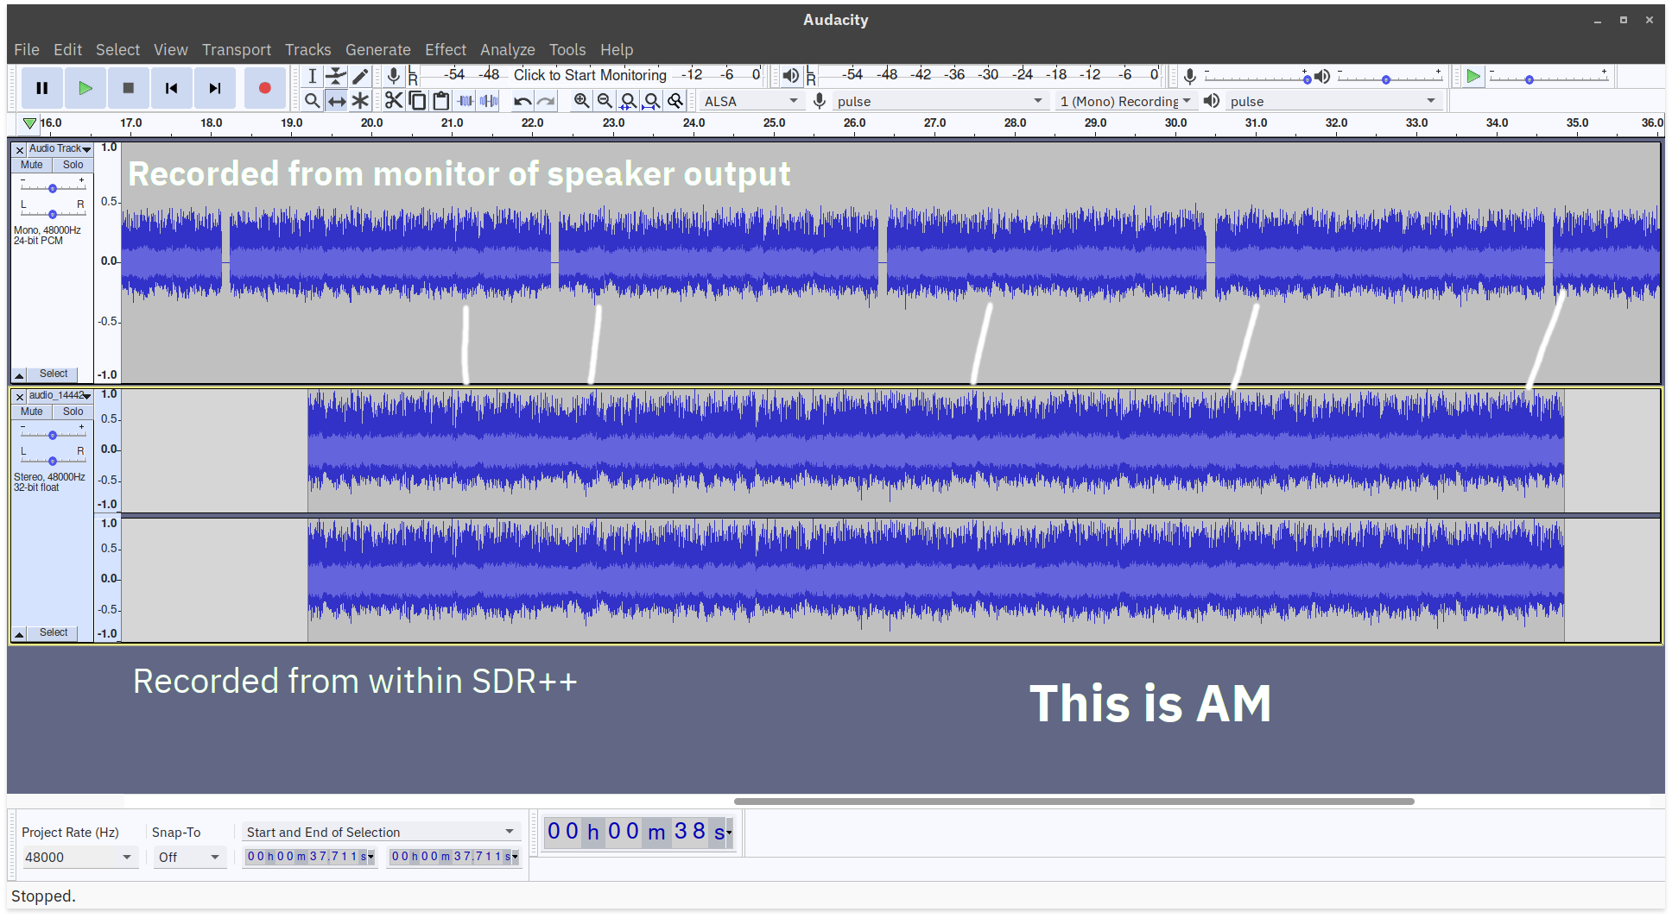Mute the Audio Track mono track

[x=31, y=164]
